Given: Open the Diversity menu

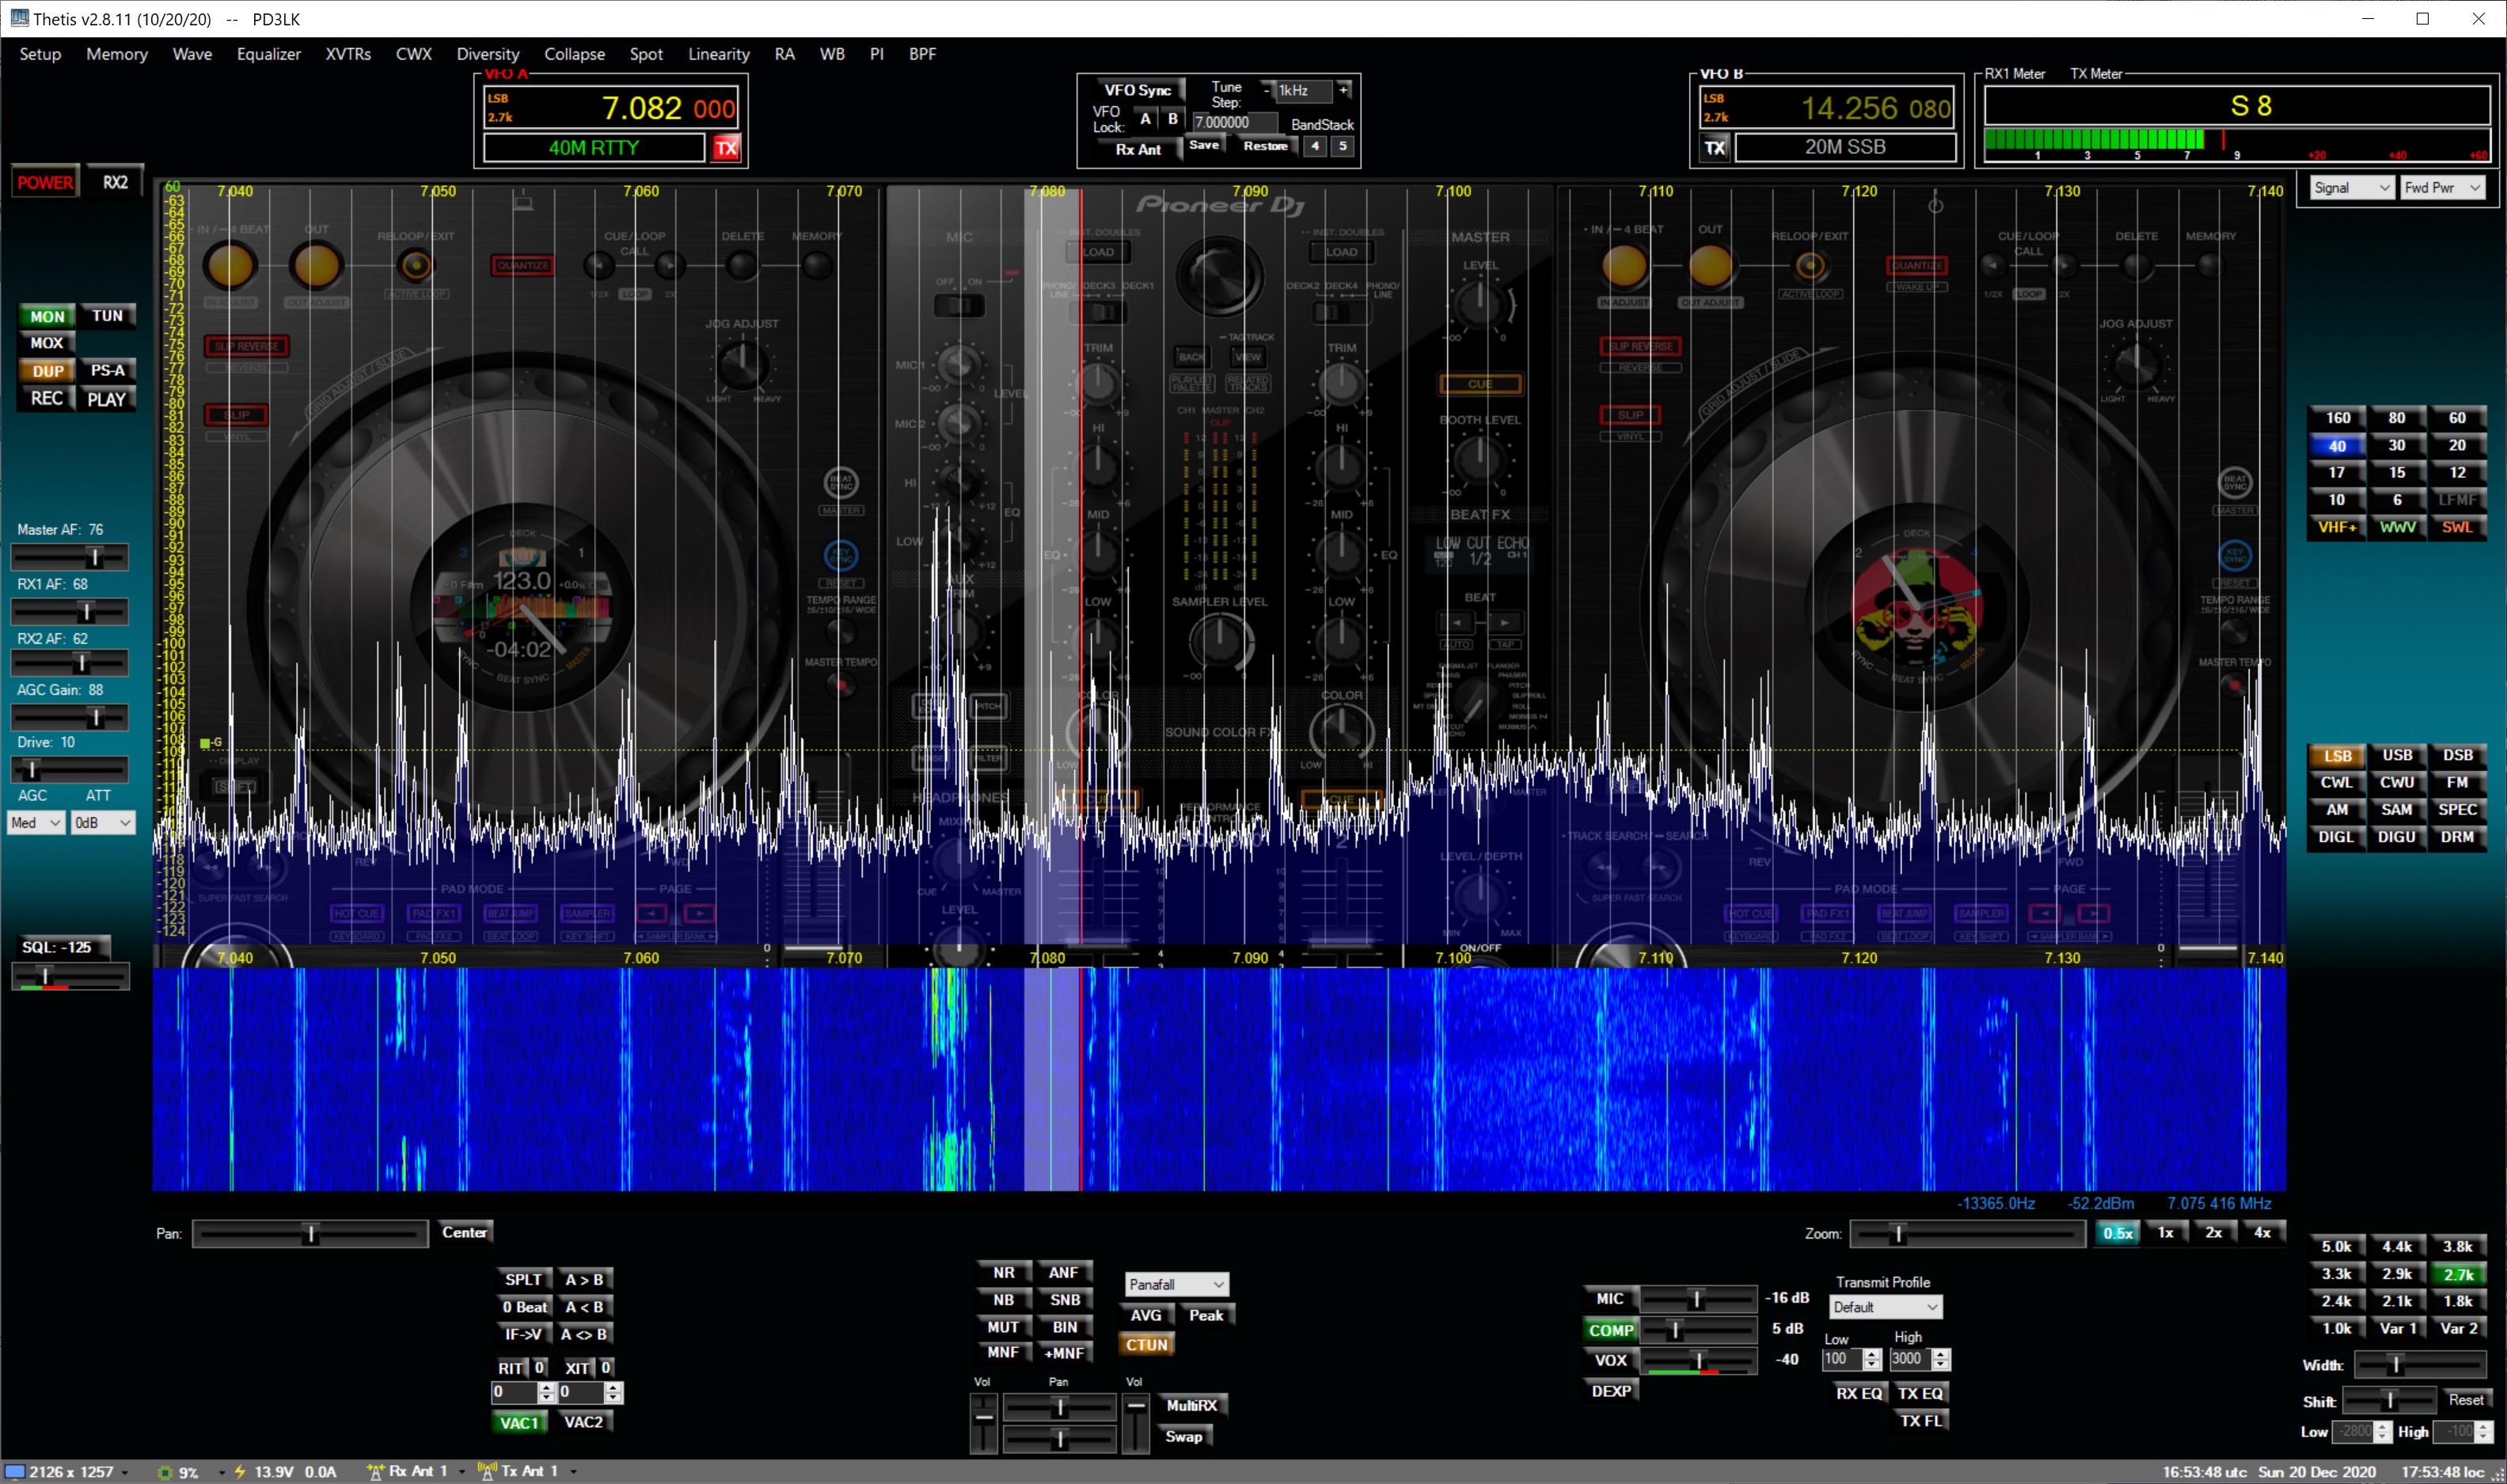Looking at the screenshot, I should click(x=487, y=54).
